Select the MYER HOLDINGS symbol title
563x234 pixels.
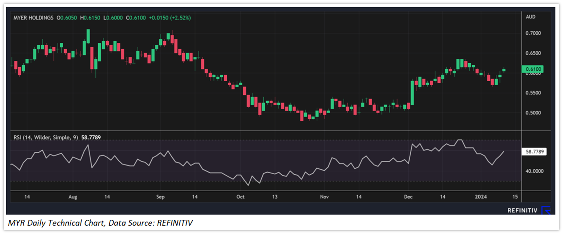pos(33,18)
